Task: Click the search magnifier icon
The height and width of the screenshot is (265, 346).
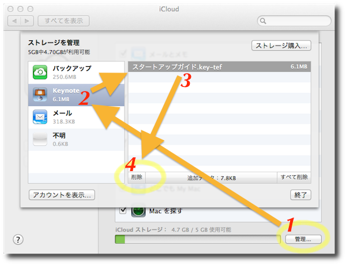Action: click(x=263, y=21)
